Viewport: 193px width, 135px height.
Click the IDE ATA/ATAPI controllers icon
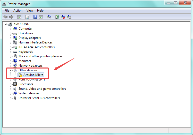(x=15, y=47)
